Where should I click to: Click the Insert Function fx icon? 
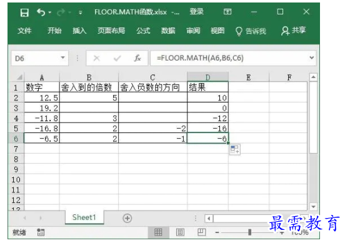tap(137, 58)
